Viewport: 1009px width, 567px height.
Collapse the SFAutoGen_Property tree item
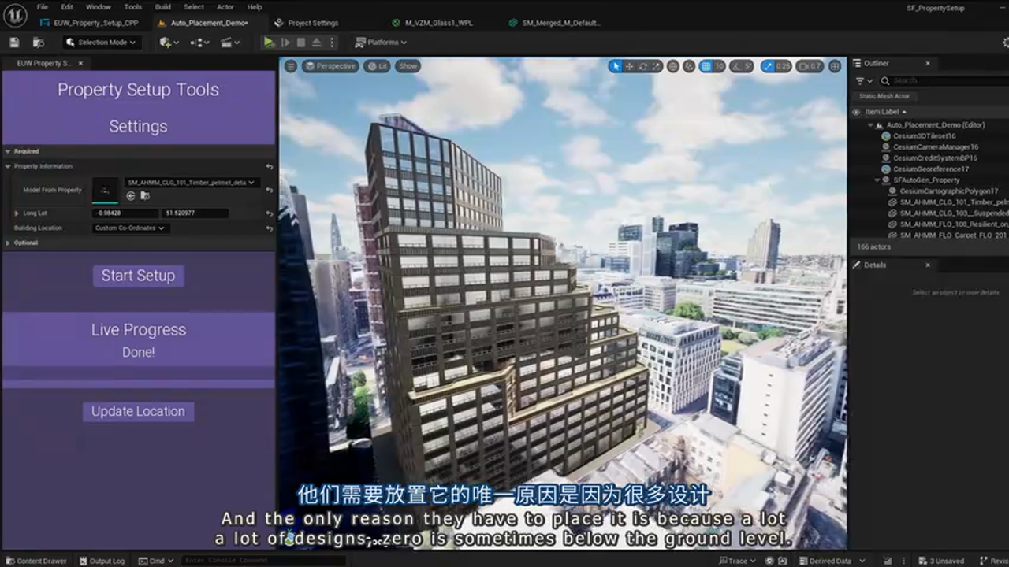pyautogui.click(x=876, y=180)
